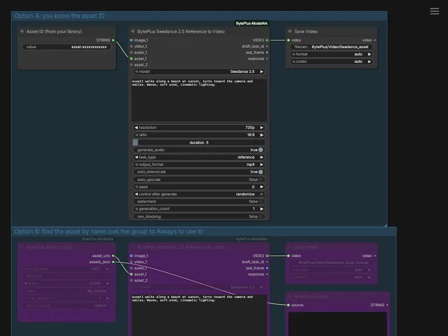Viewport: 448px width, 336px height.
Task: Click Option B group title
Action: (x=109, y=231)
